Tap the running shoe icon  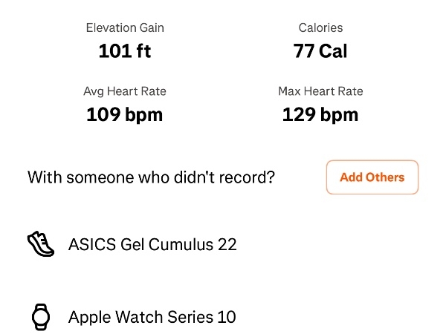pyautogui.click(x=41, y=243)
